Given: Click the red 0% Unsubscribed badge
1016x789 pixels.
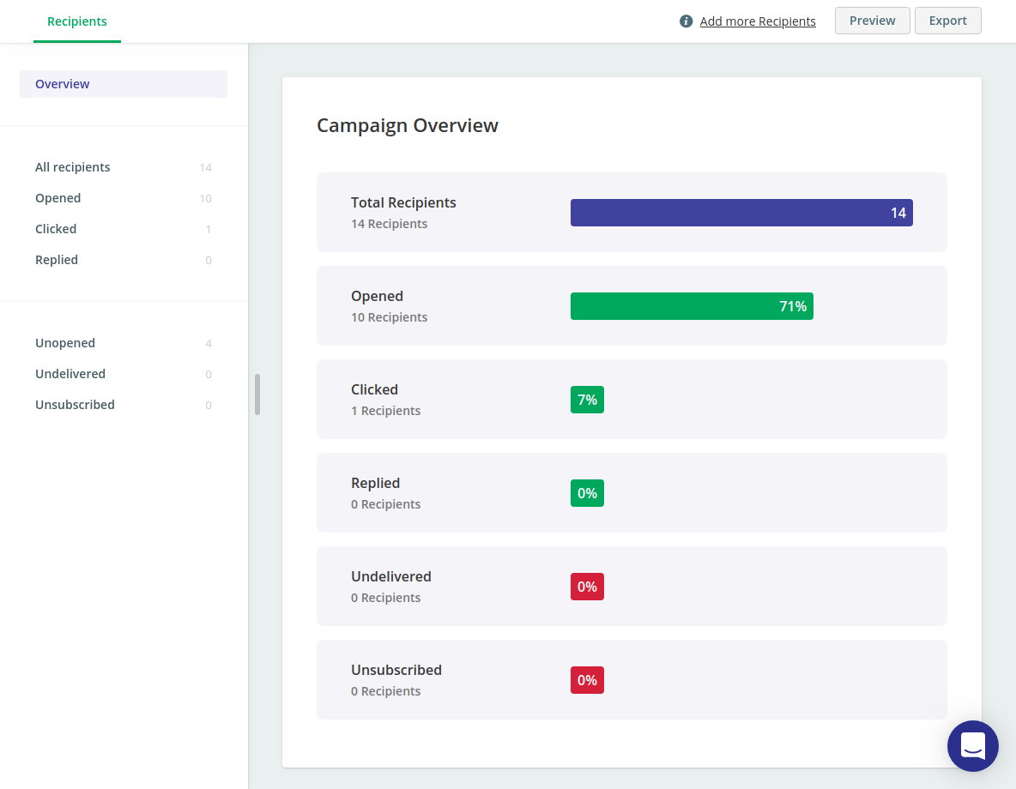Looking at the screenshot, I should (587, 680).
